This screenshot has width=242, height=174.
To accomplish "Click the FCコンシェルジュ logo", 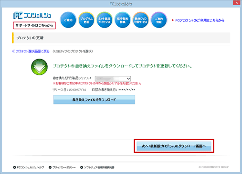I will pos(32,16).
